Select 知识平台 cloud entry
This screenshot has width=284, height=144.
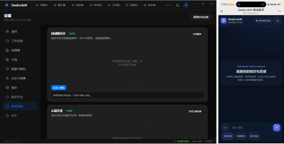20,97
